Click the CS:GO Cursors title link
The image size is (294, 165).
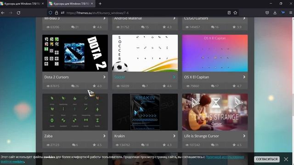click(196, 18)
